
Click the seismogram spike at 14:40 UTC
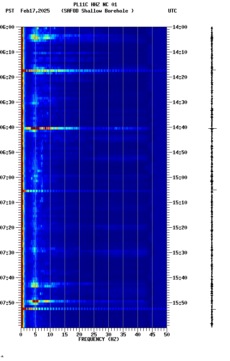[212, 128]
